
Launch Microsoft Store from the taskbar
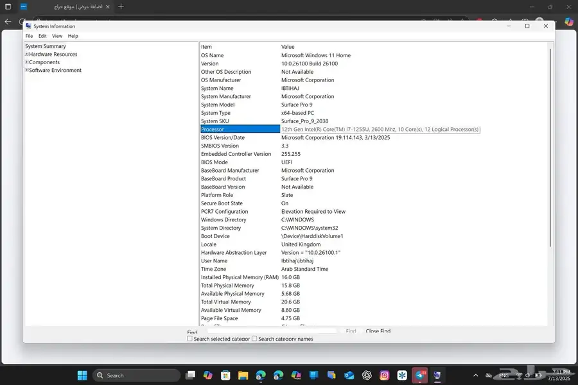pyautogui.click(x=225, y=375)
